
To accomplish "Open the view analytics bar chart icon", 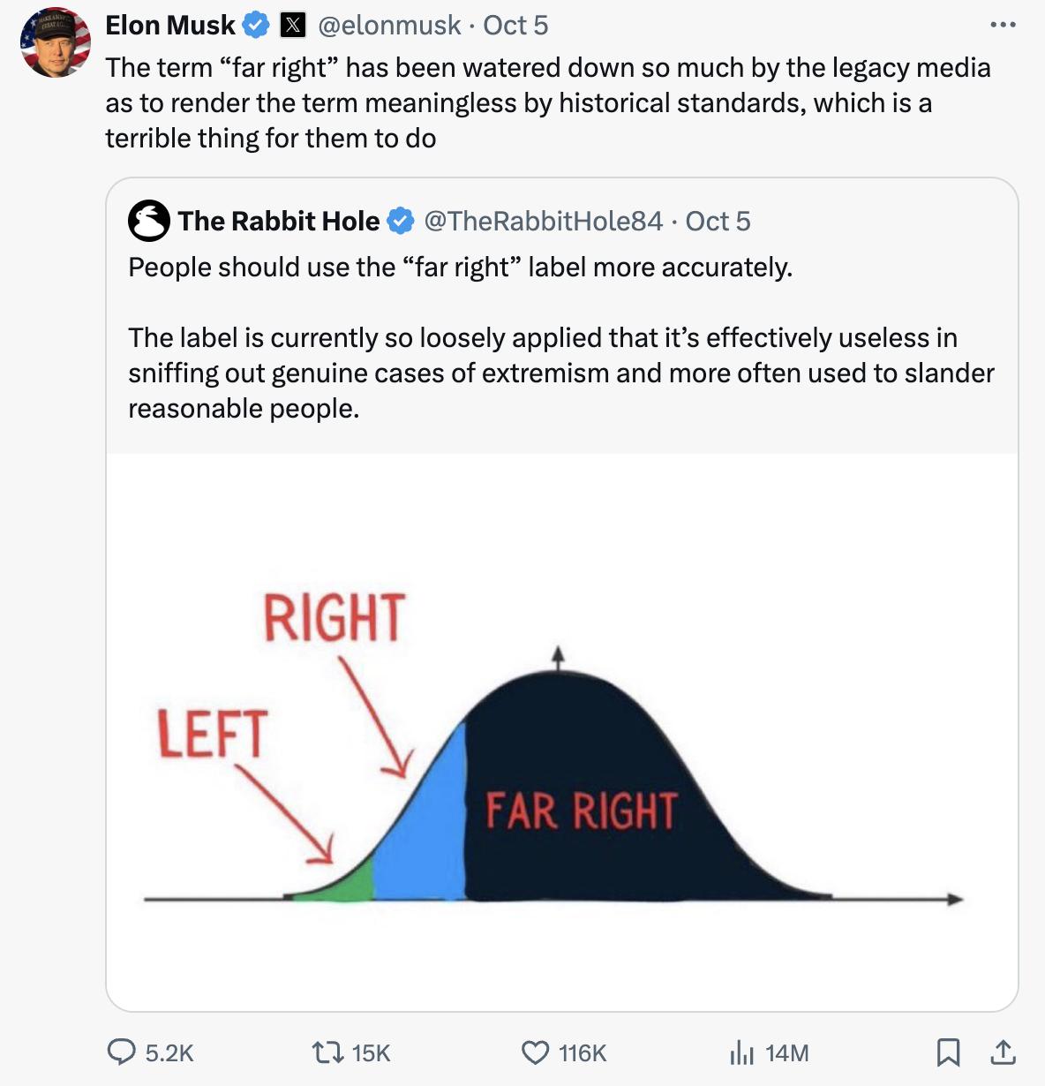I will coord(741,1052).
